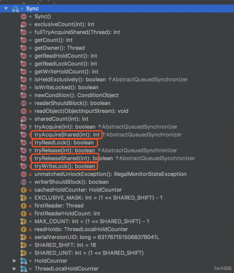Click the HoldCounter class icon

click(x=24, y=261)
